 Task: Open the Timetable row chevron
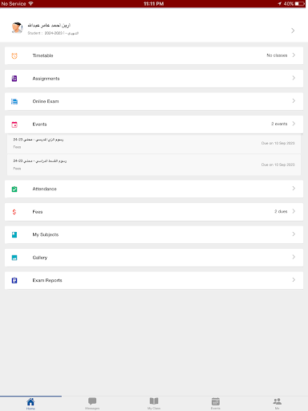pos(294,55)
